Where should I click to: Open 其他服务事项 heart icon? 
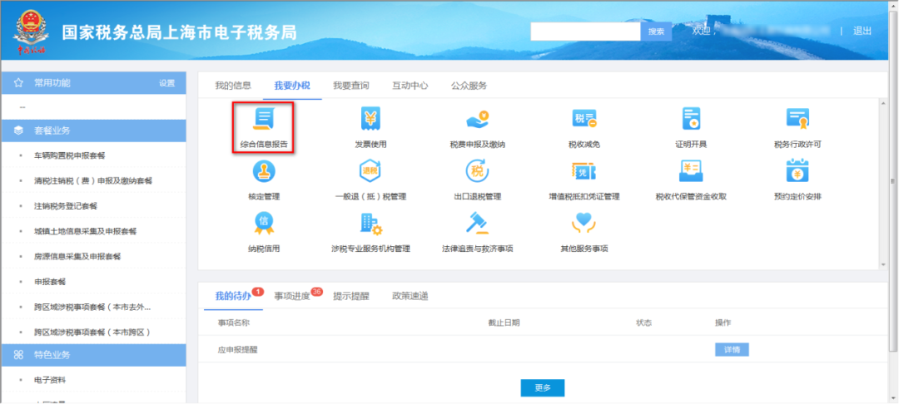(584, 223)
